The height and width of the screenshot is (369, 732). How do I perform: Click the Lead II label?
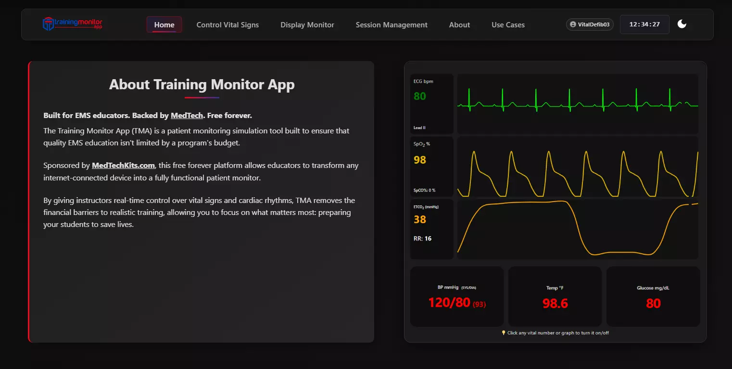pyautogui.click(x=419, y=128)
